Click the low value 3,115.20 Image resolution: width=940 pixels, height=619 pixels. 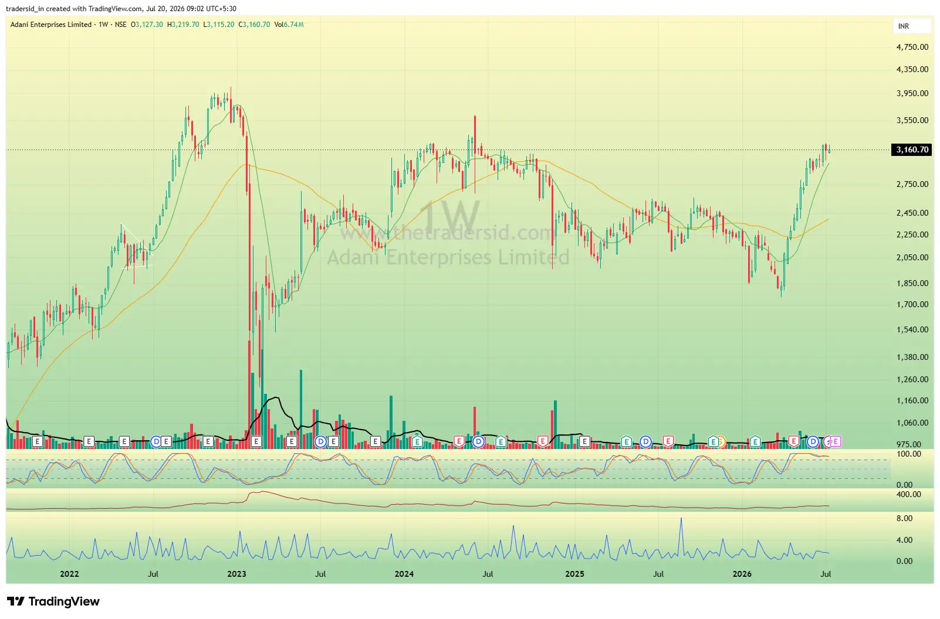pyautogui.click(x=221, y=25)
